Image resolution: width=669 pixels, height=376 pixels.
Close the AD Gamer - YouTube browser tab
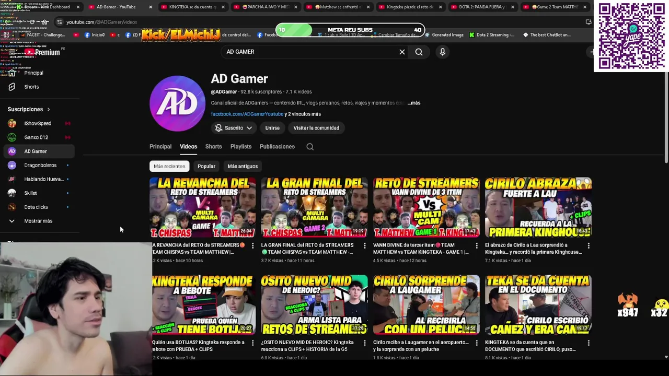click(151, 7)
